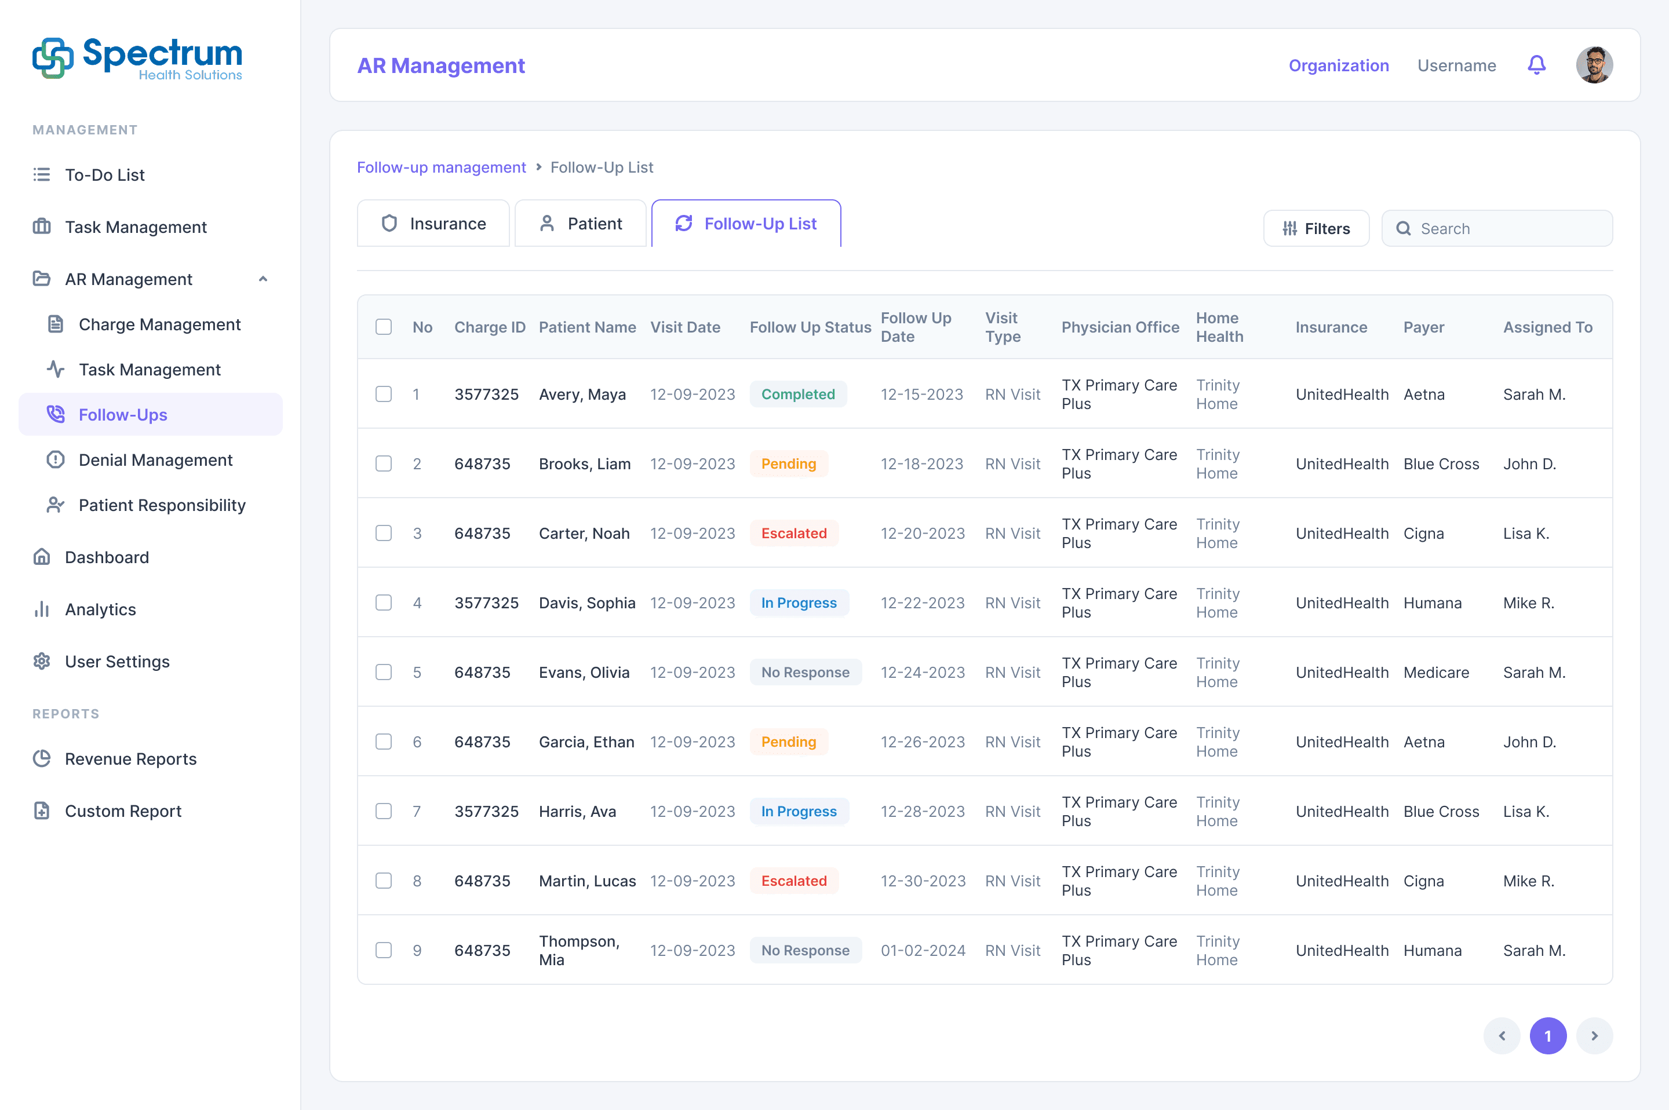
Task: Check the row for Carter, Noah
Action: (384, 533)
